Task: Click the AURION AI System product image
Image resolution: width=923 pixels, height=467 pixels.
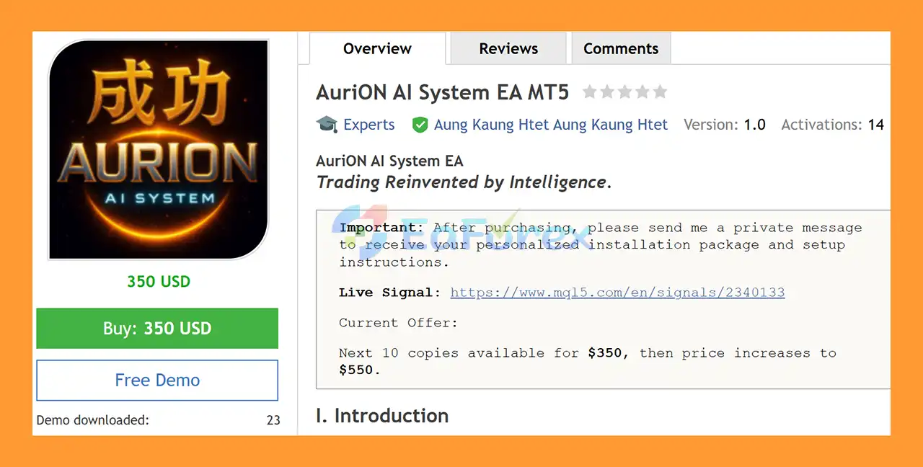Action: click(x=159, y=149)
